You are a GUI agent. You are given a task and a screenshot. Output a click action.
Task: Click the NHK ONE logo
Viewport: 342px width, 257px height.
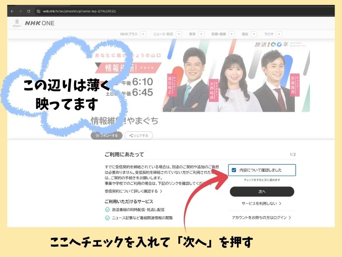tap(39, 23)
